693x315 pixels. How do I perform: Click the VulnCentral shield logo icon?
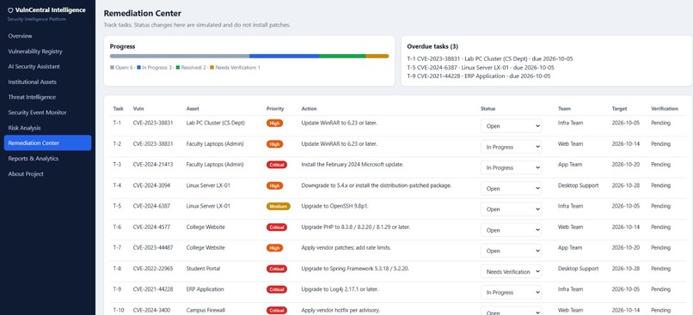[10, 10]
